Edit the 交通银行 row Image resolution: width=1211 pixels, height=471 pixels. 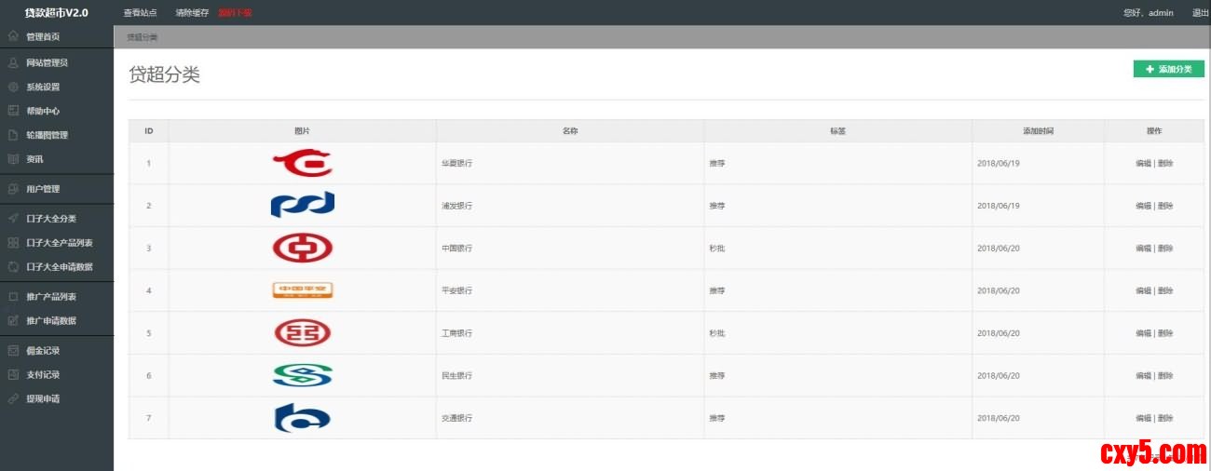[x=1143, y=418]
